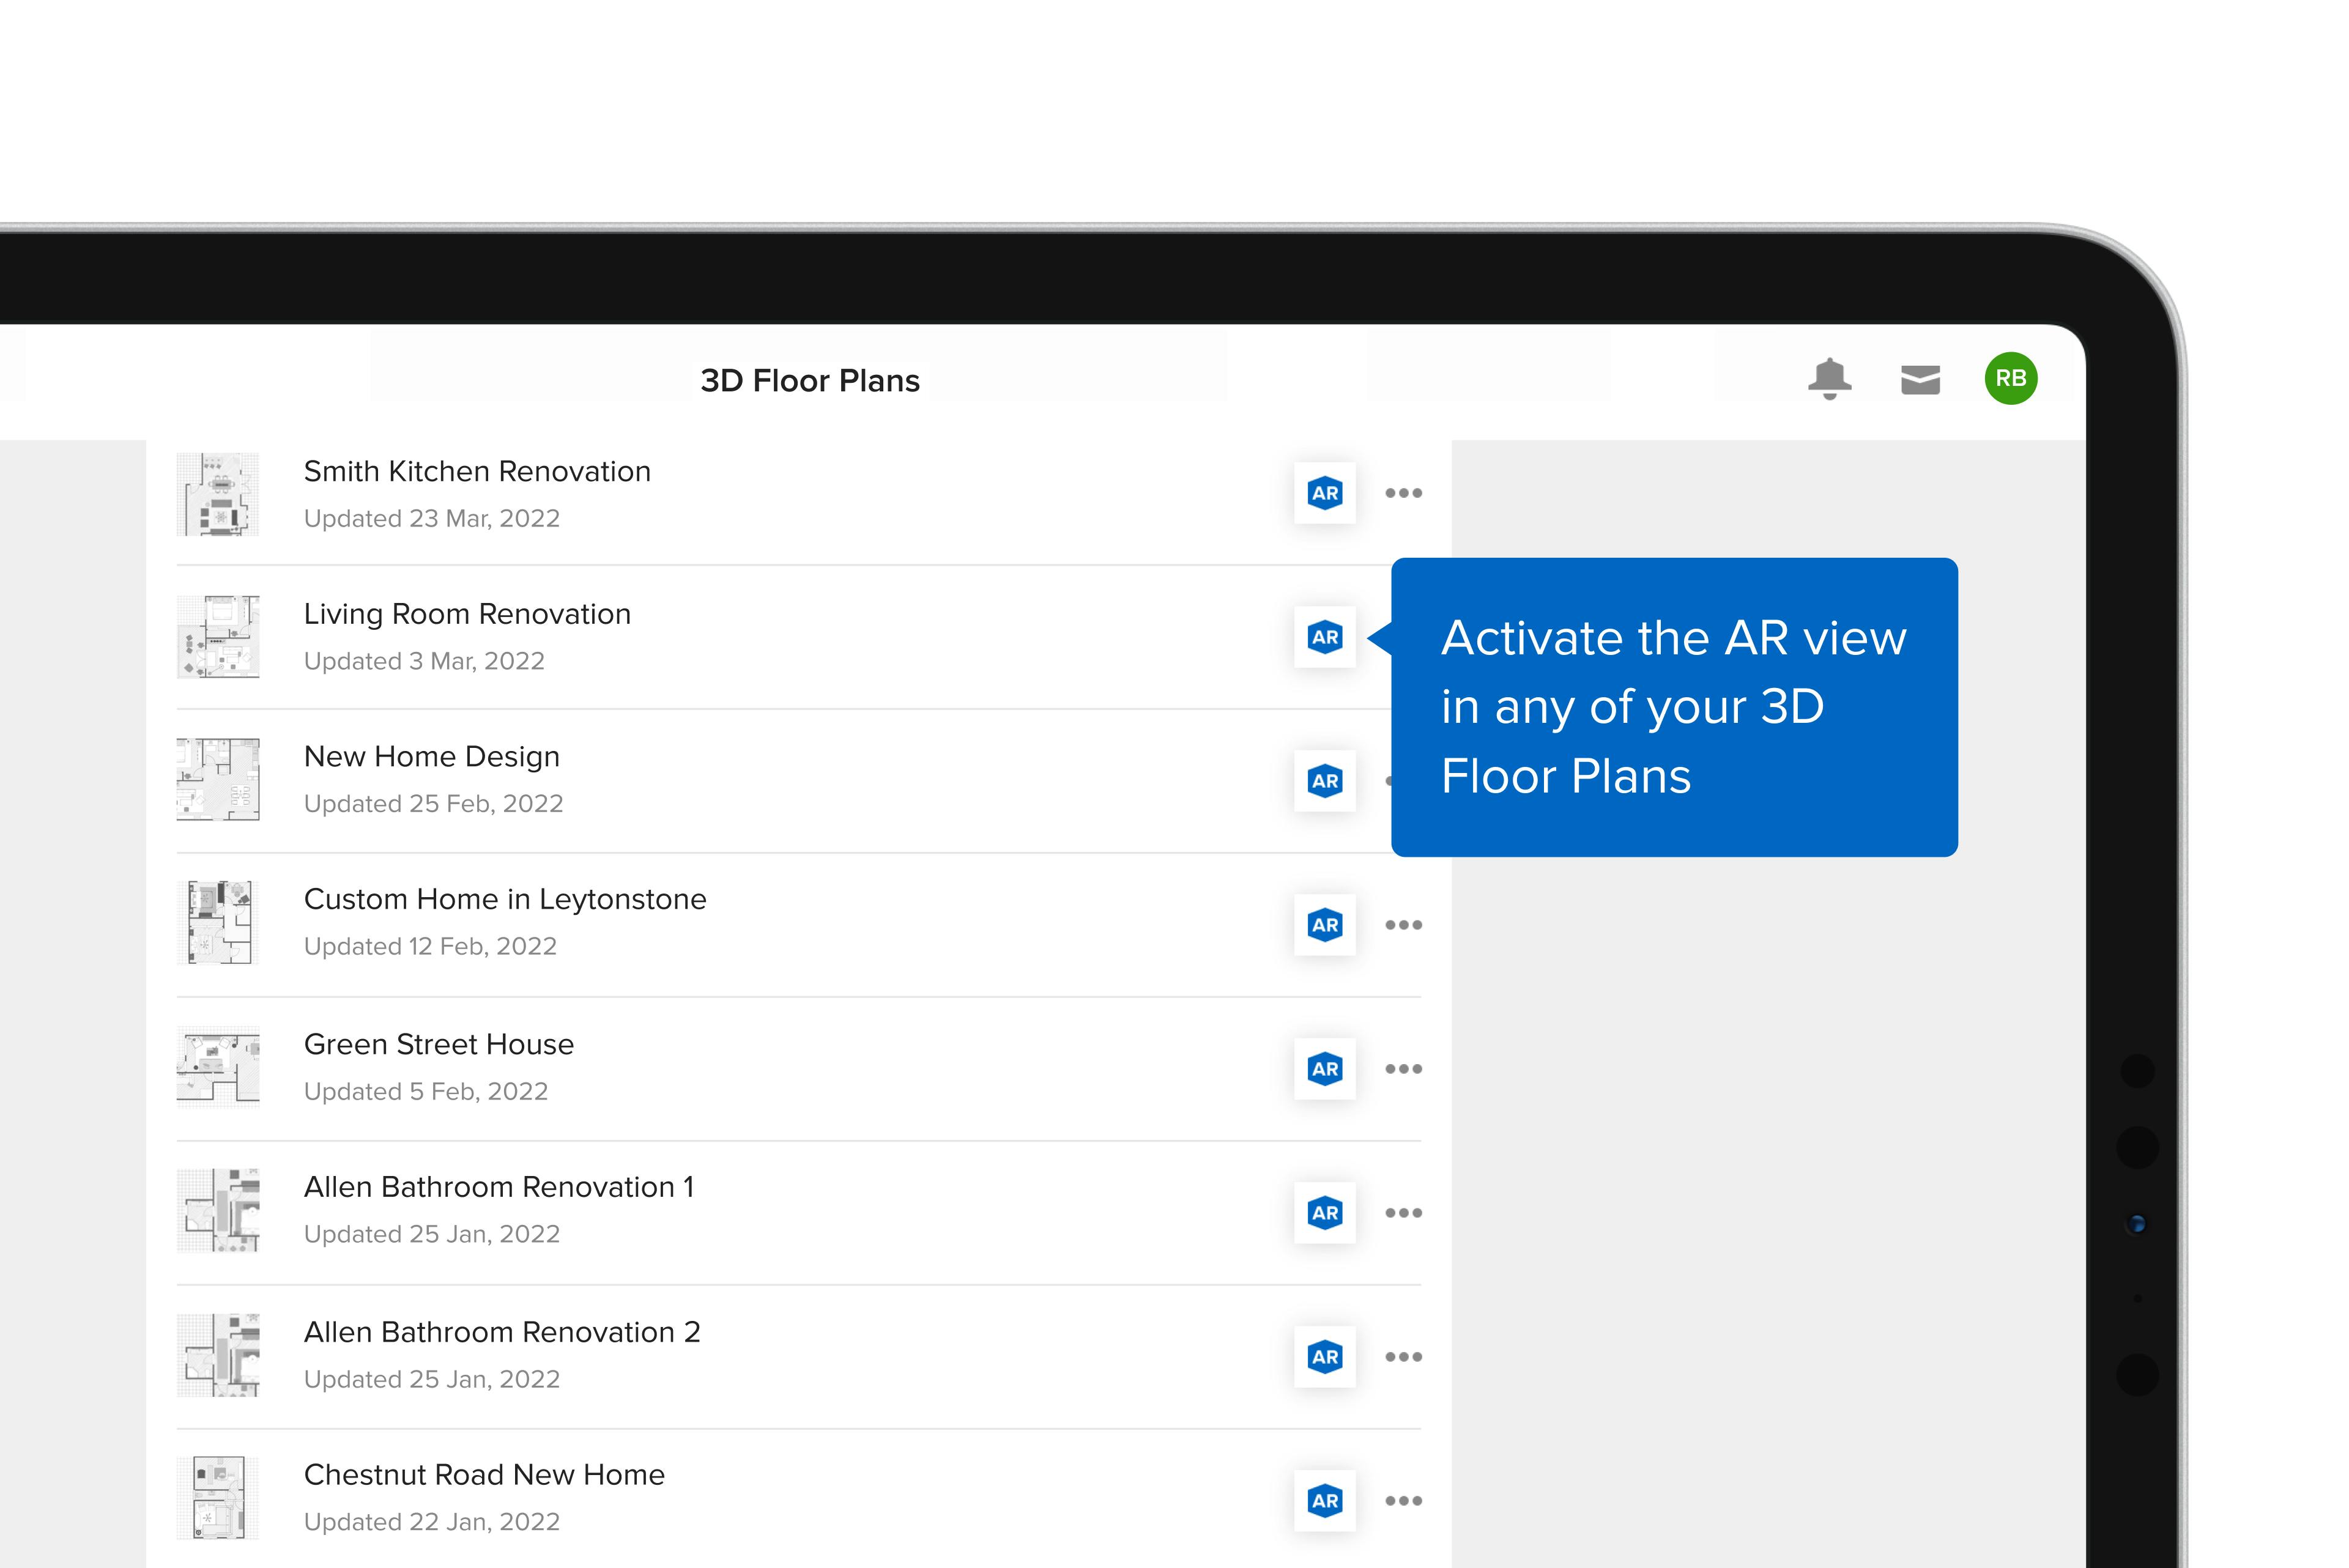This screenshot has width=2349, height=1568.
Task: Open AR view for Living Room Renovation
Action: [x=1324, y=637]
